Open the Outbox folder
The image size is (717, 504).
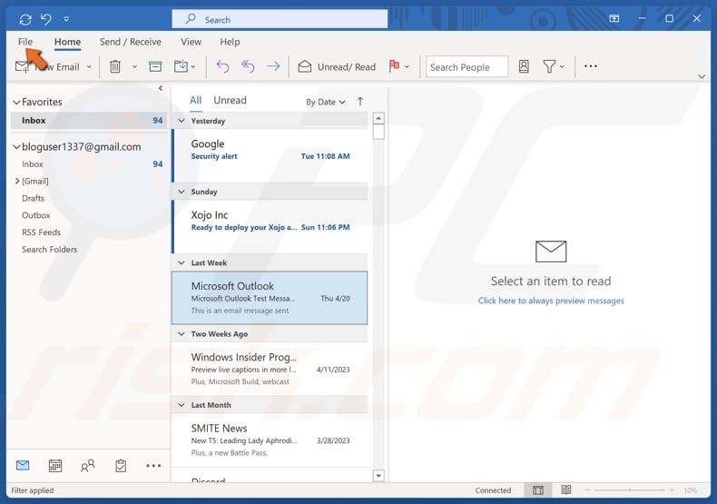pyautogui.click(x=35, y=215)
